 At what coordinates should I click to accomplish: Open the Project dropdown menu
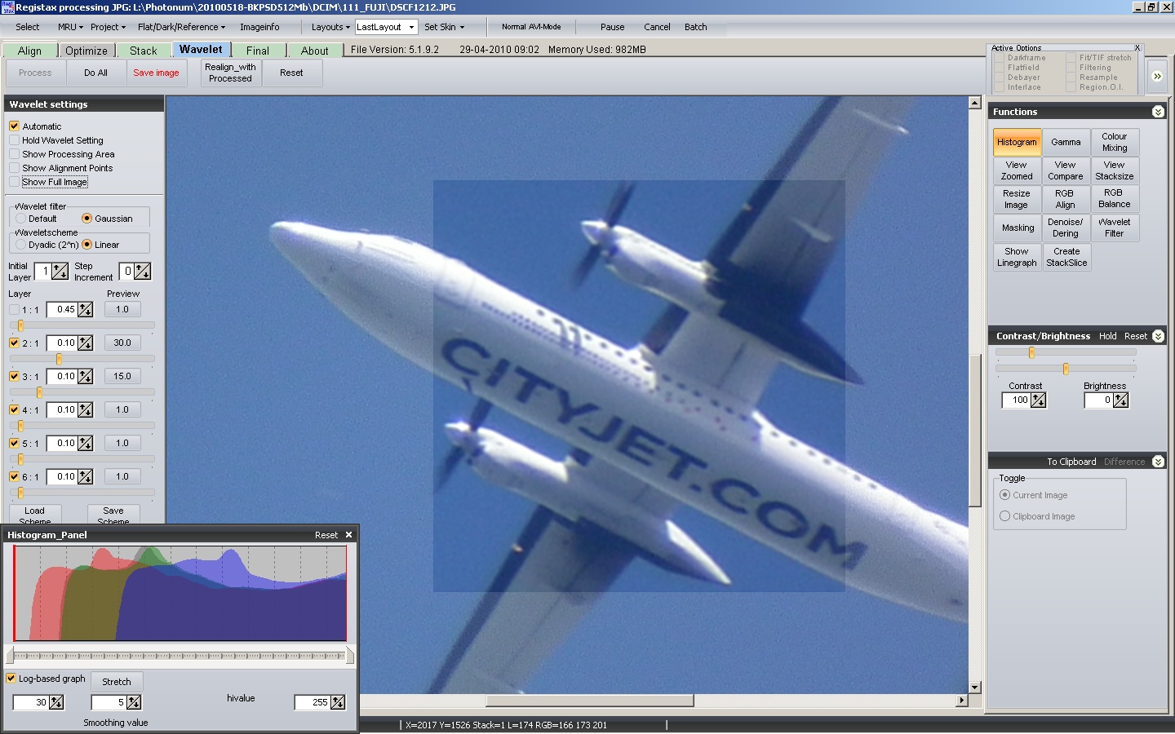coord(108,27)
